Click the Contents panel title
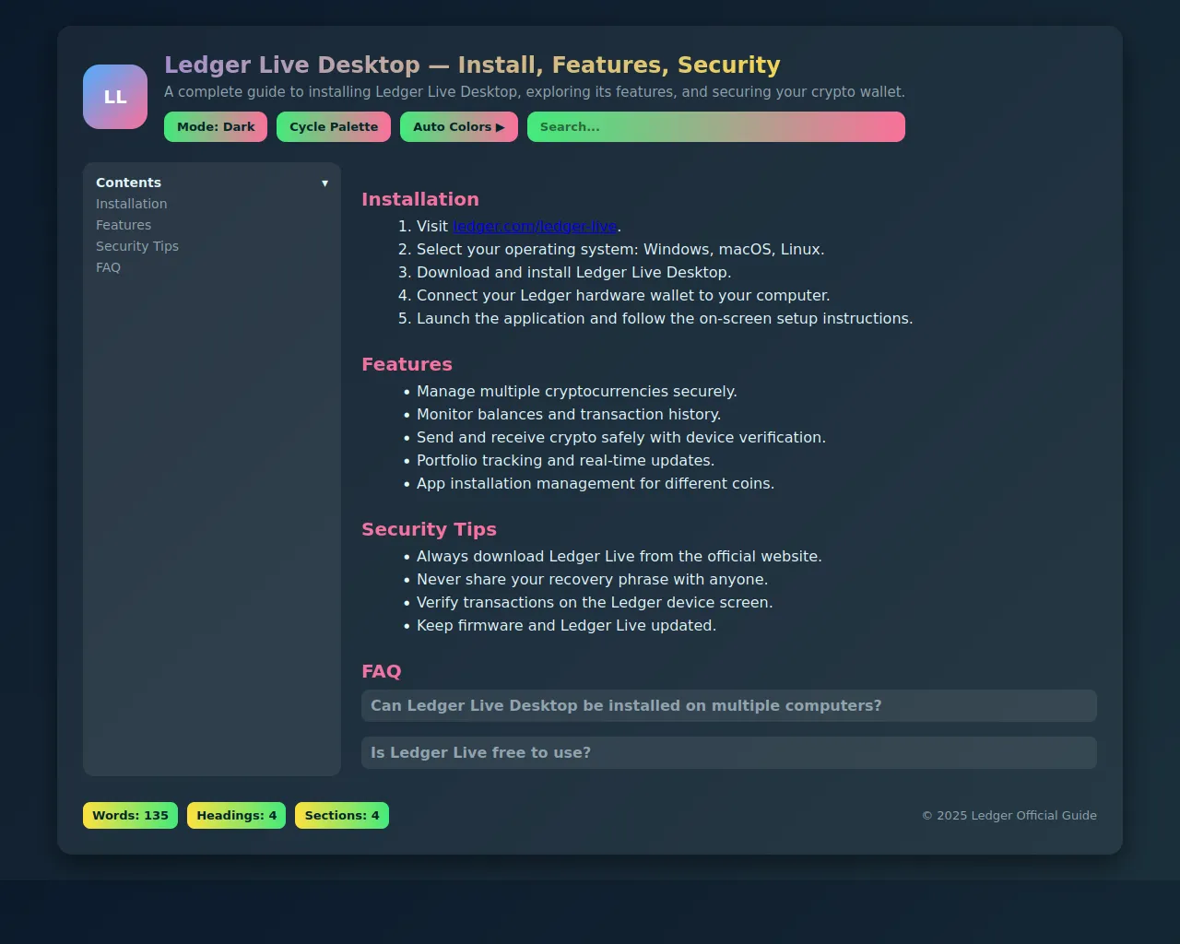 point(128,183)
